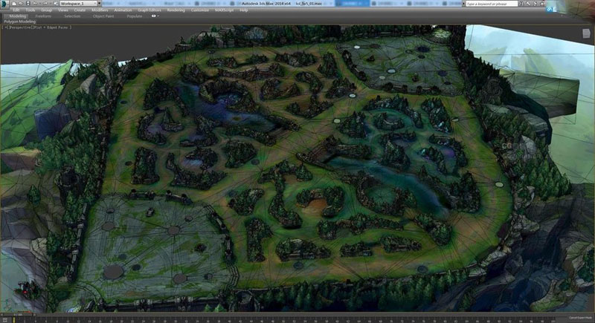Viewport: 595px width, 323px height.
Task: Click the Cancel Expert Mode button
Action: click(x=581, y=318)
